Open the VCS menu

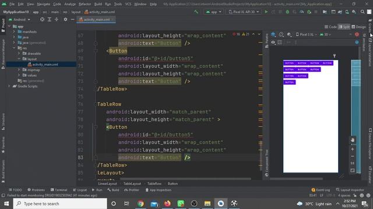point(128,4)
